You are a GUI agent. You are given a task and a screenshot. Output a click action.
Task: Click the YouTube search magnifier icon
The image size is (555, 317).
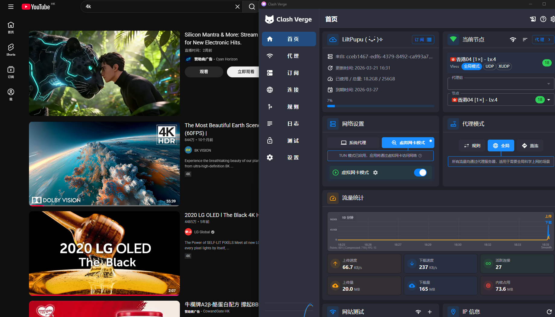pyautogui.click(x=252, y=7)
